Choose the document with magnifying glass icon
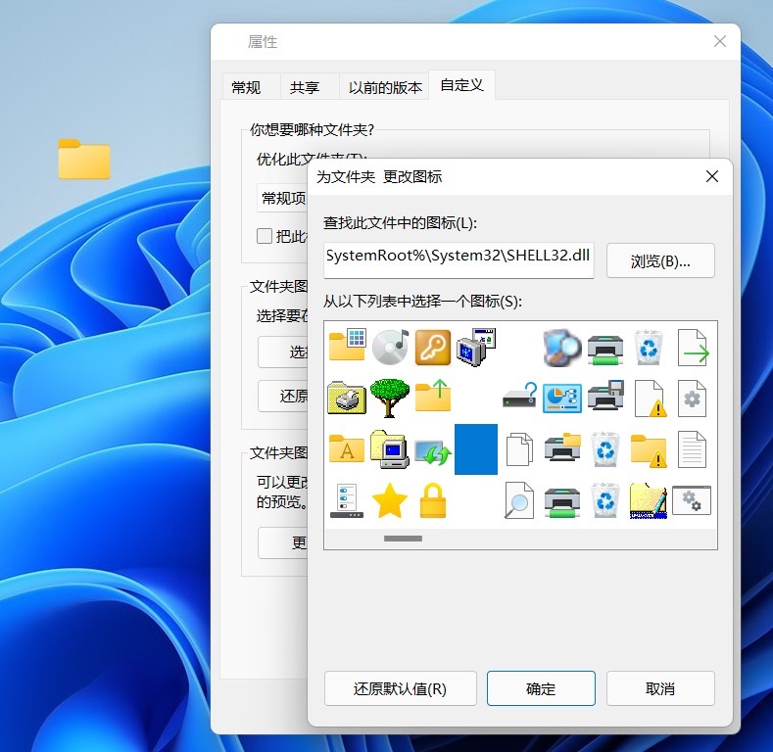This screenshot has width=773, height=752. [518, 500]
